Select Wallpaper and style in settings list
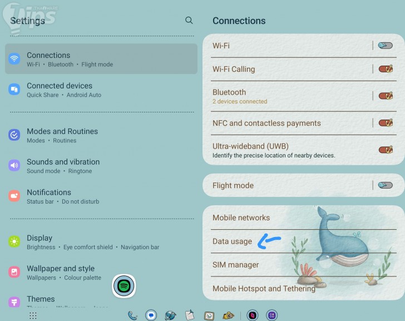Viewport: 405px width, 321px height. (x=101, y=273)
